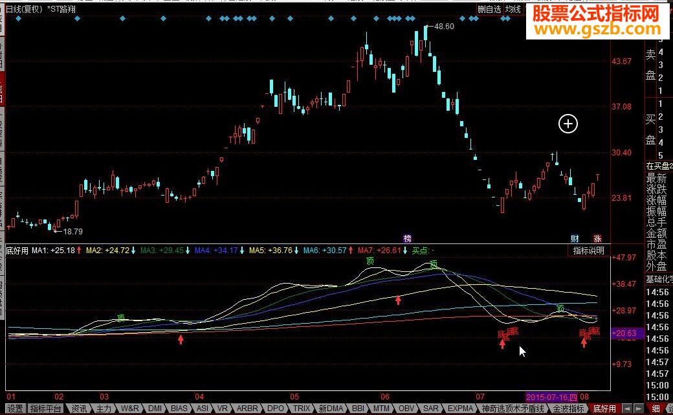
Task: Open the 指标说明 indicator description
Action: coord(588,251)
